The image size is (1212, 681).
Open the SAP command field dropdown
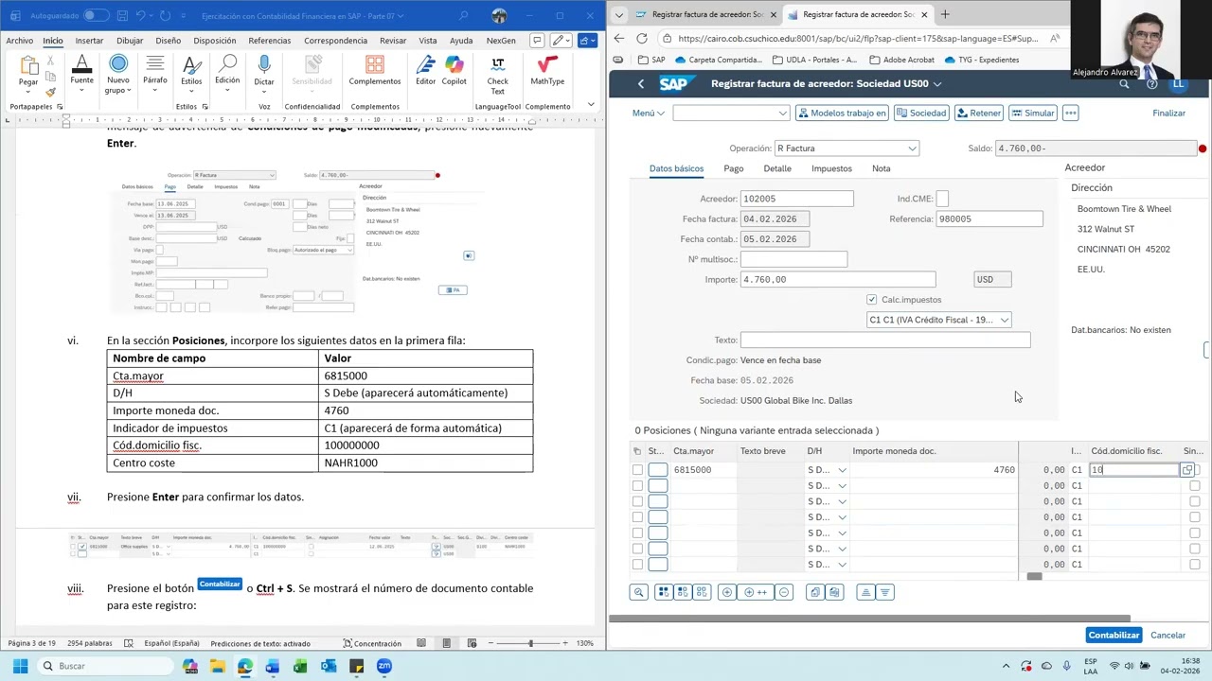point(782,113)
